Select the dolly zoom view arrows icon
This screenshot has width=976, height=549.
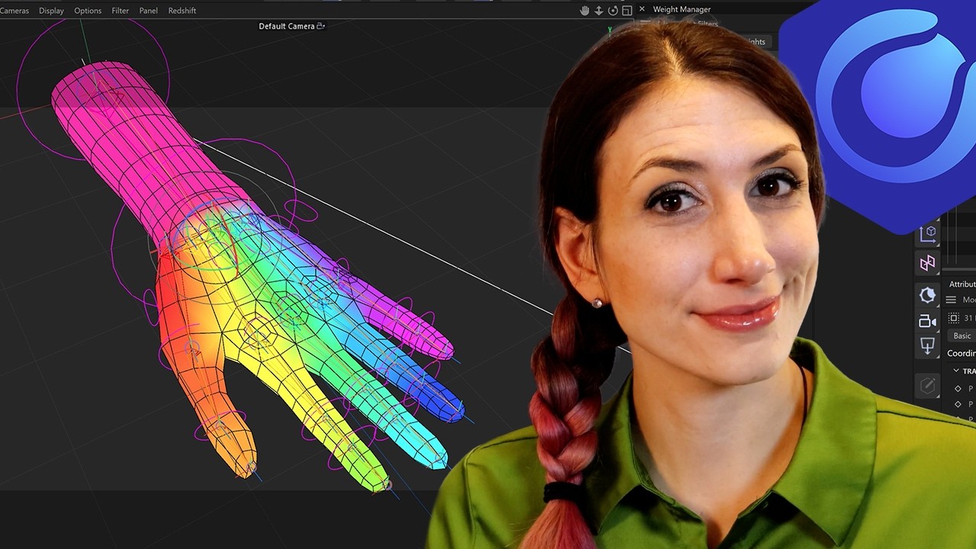click(x=599, y=11)
